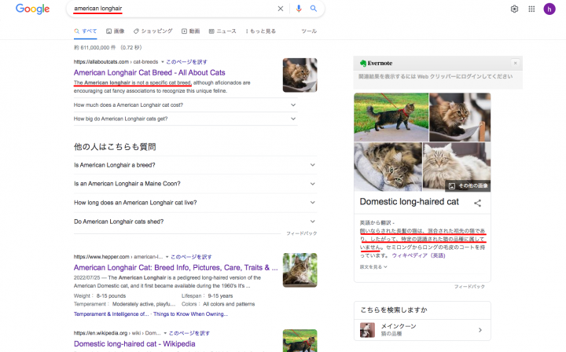Close the Evernote clipper banner
This screenshot has height=352, width=566.
click(x=515, y=63)
